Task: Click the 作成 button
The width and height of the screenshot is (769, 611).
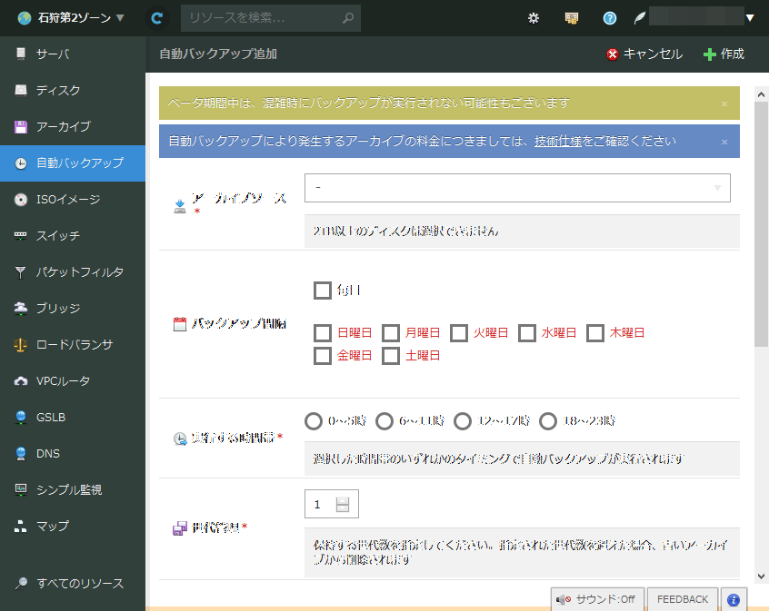Action: pos(724,54)
